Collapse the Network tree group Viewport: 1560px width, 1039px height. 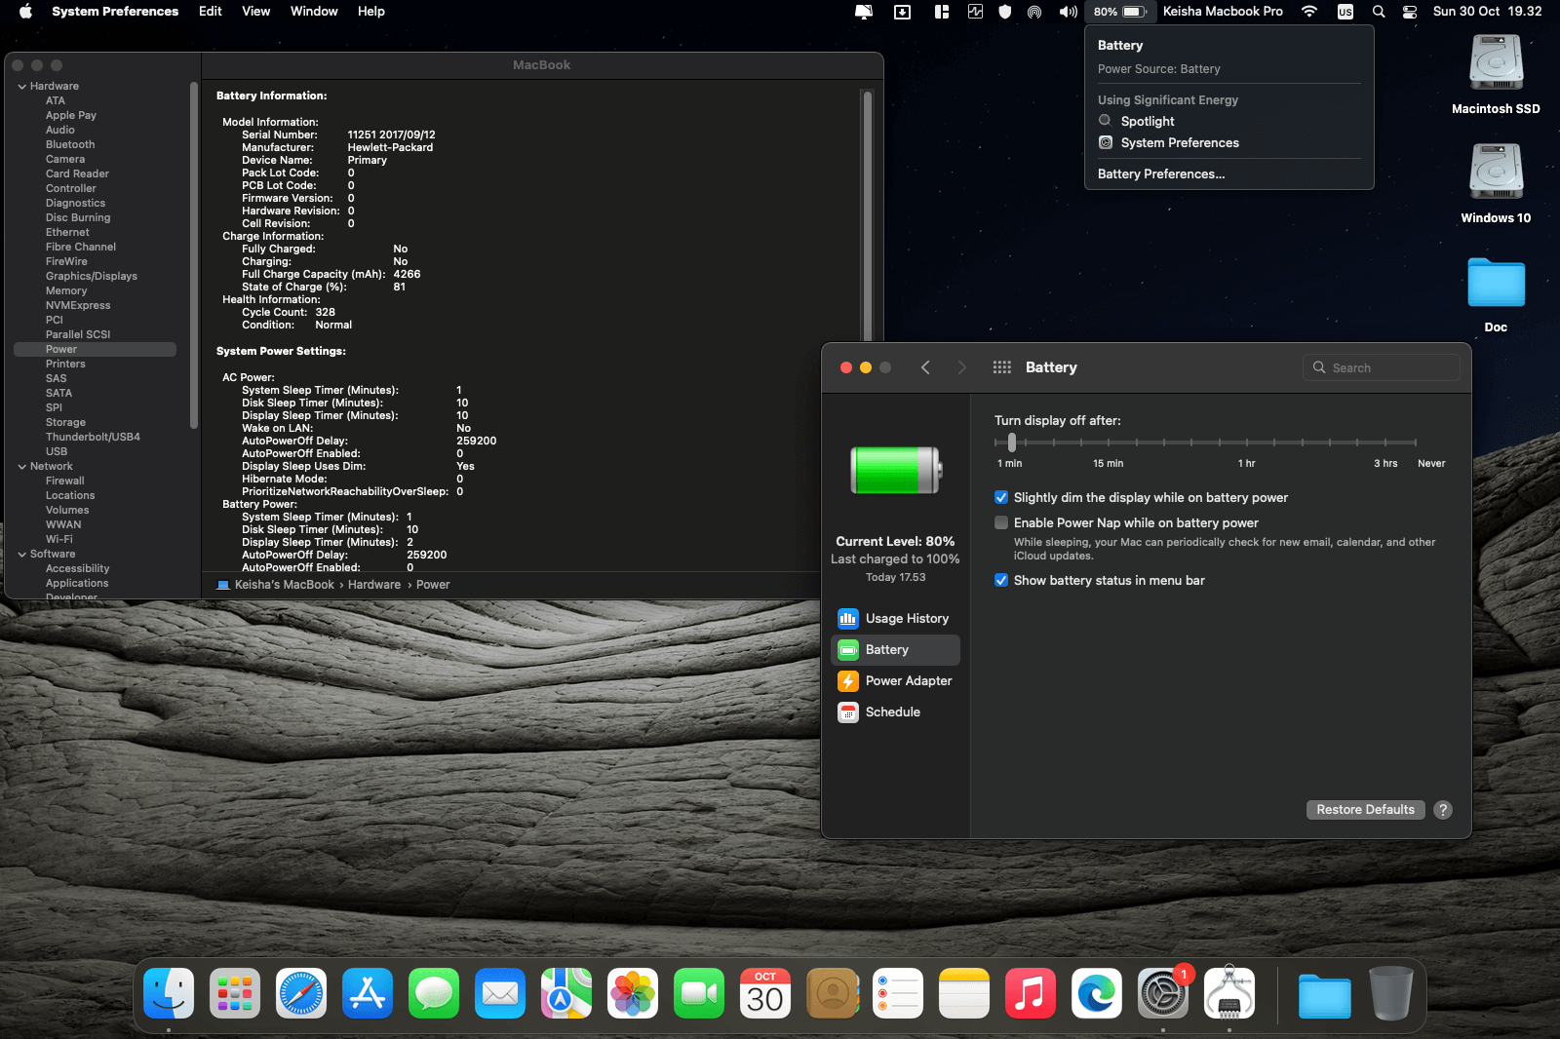point(21,467)
